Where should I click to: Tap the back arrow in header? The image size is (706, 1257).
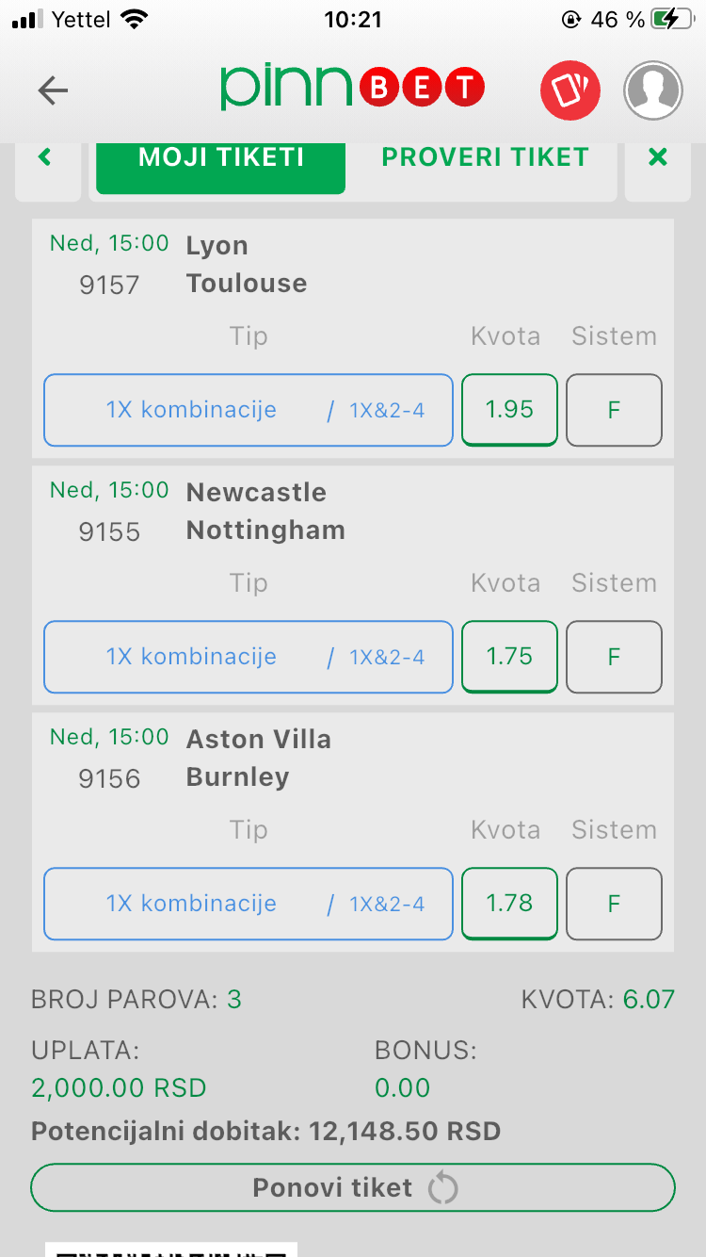[x=53, y=90]
